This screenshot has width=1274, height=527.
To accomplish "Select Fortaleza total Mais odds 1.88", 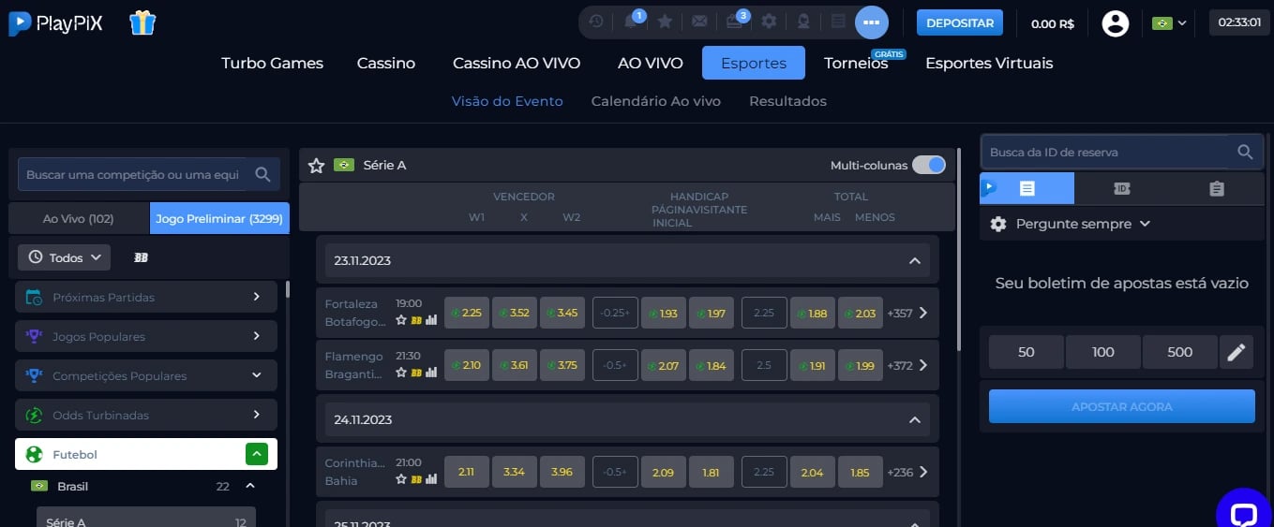I will (813, 313).
